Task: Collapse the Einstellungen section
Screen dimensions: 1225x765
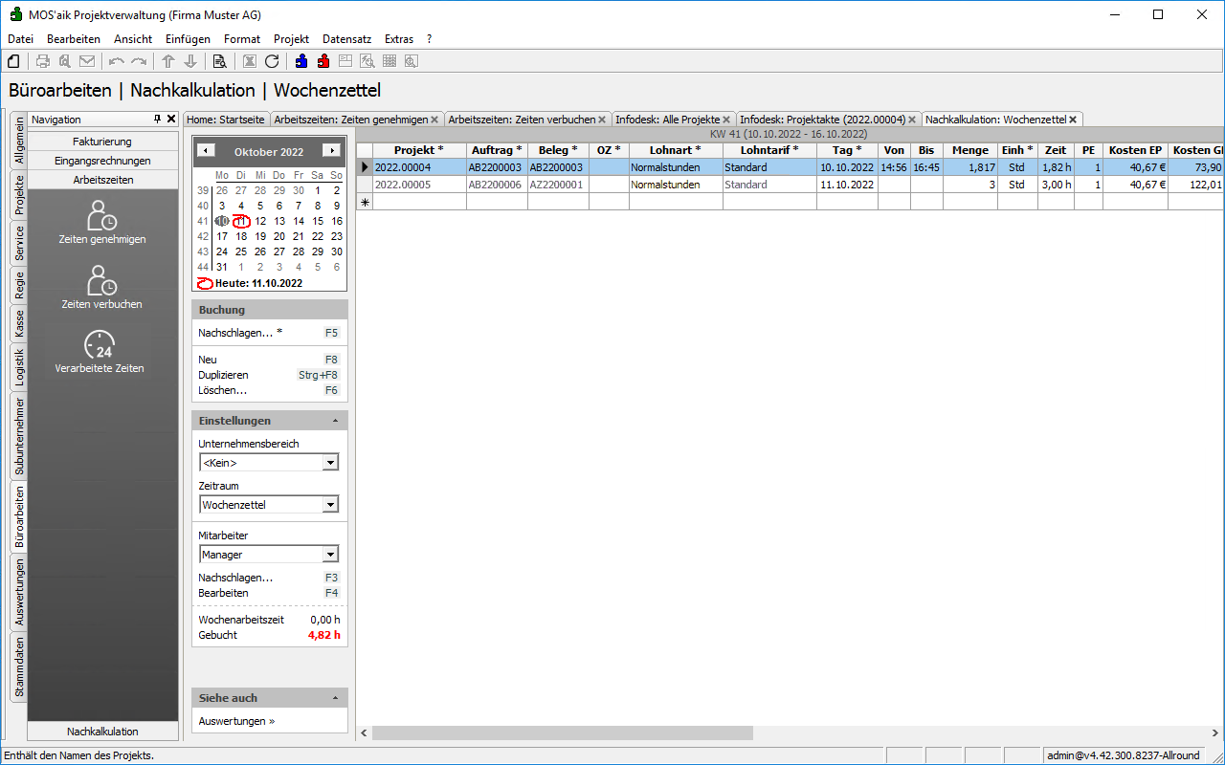Action: 335,421
